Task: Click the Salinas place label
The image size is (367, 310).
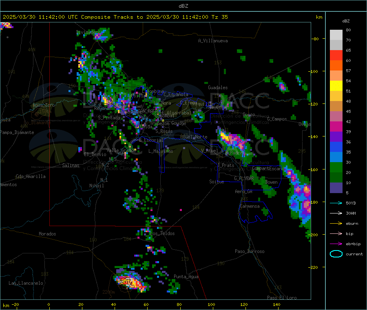Action: coord(71,165)
